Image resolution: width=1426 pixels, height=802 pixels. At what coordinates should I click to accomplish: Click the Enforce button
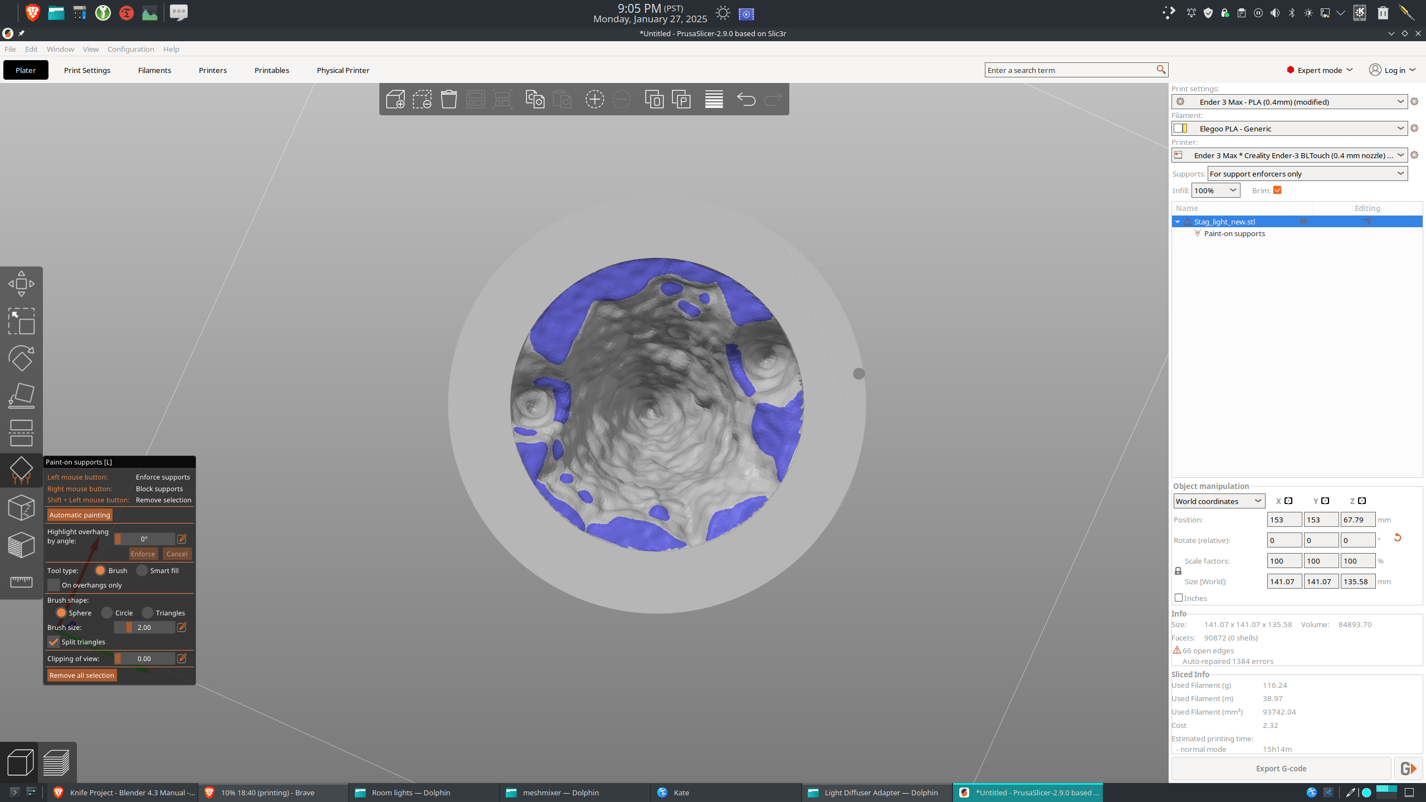pos(143,554)
